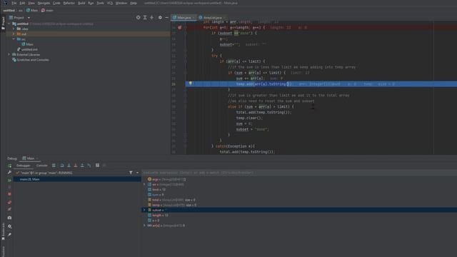Screen dimensions: 457x257
Task: Select the limit variable row
Action: (299, 190)
